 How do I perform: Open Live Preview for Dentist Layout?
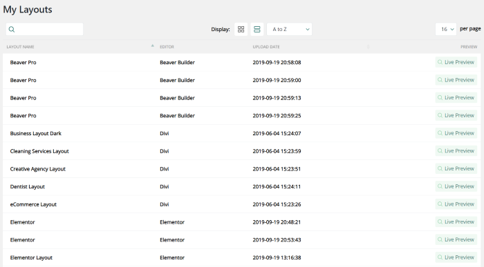[x=456, y=186]
